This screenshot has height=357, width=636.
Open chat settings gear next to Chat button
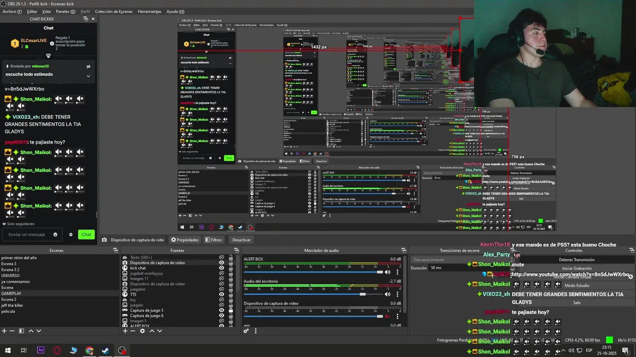click(71, 235)
